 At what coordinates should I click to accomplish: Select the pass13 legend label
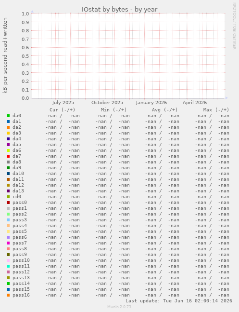coord(21,278)
